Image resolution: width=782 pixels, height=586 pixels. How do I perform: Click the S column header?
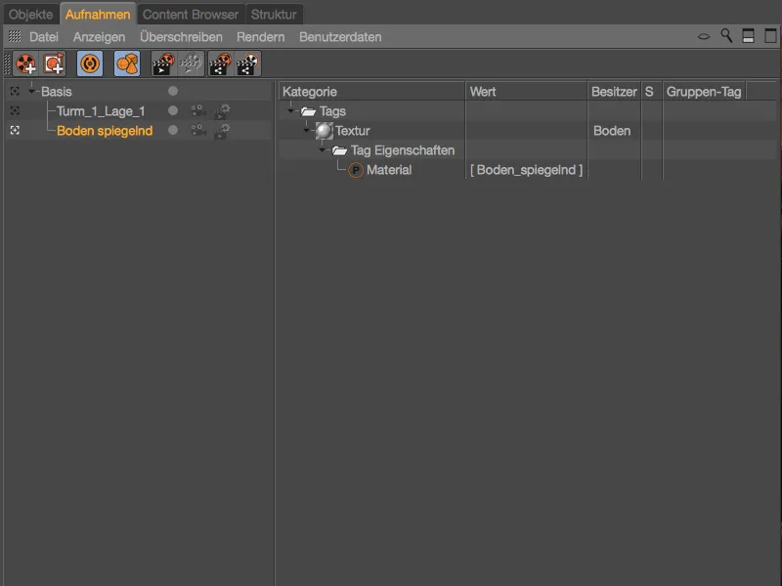pos(651,91)
